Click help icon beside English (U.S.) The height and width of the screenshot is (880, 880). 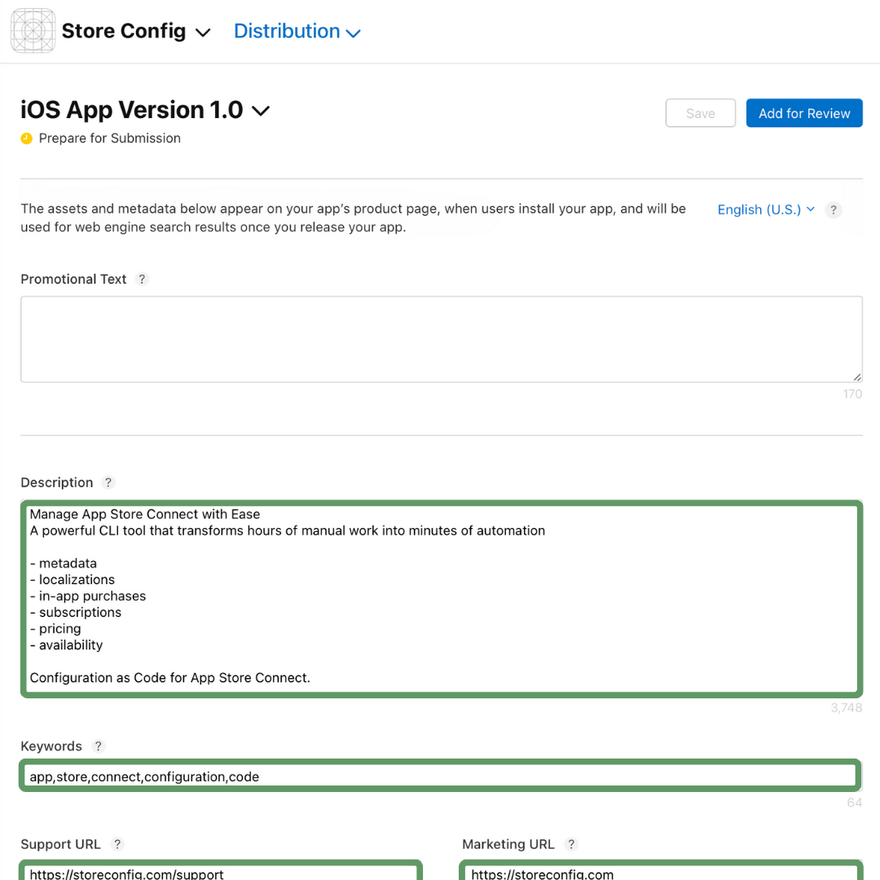[833, 209]
